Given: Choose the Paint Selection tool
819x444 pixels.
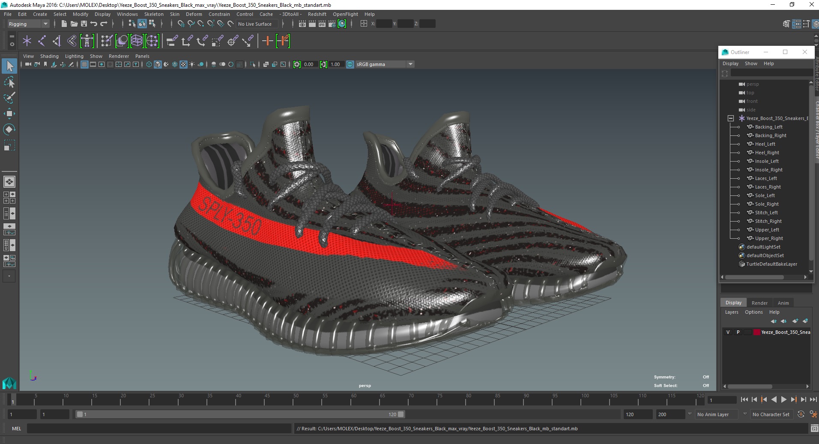Looking at the screenshot, I should [x=9, y=98].
